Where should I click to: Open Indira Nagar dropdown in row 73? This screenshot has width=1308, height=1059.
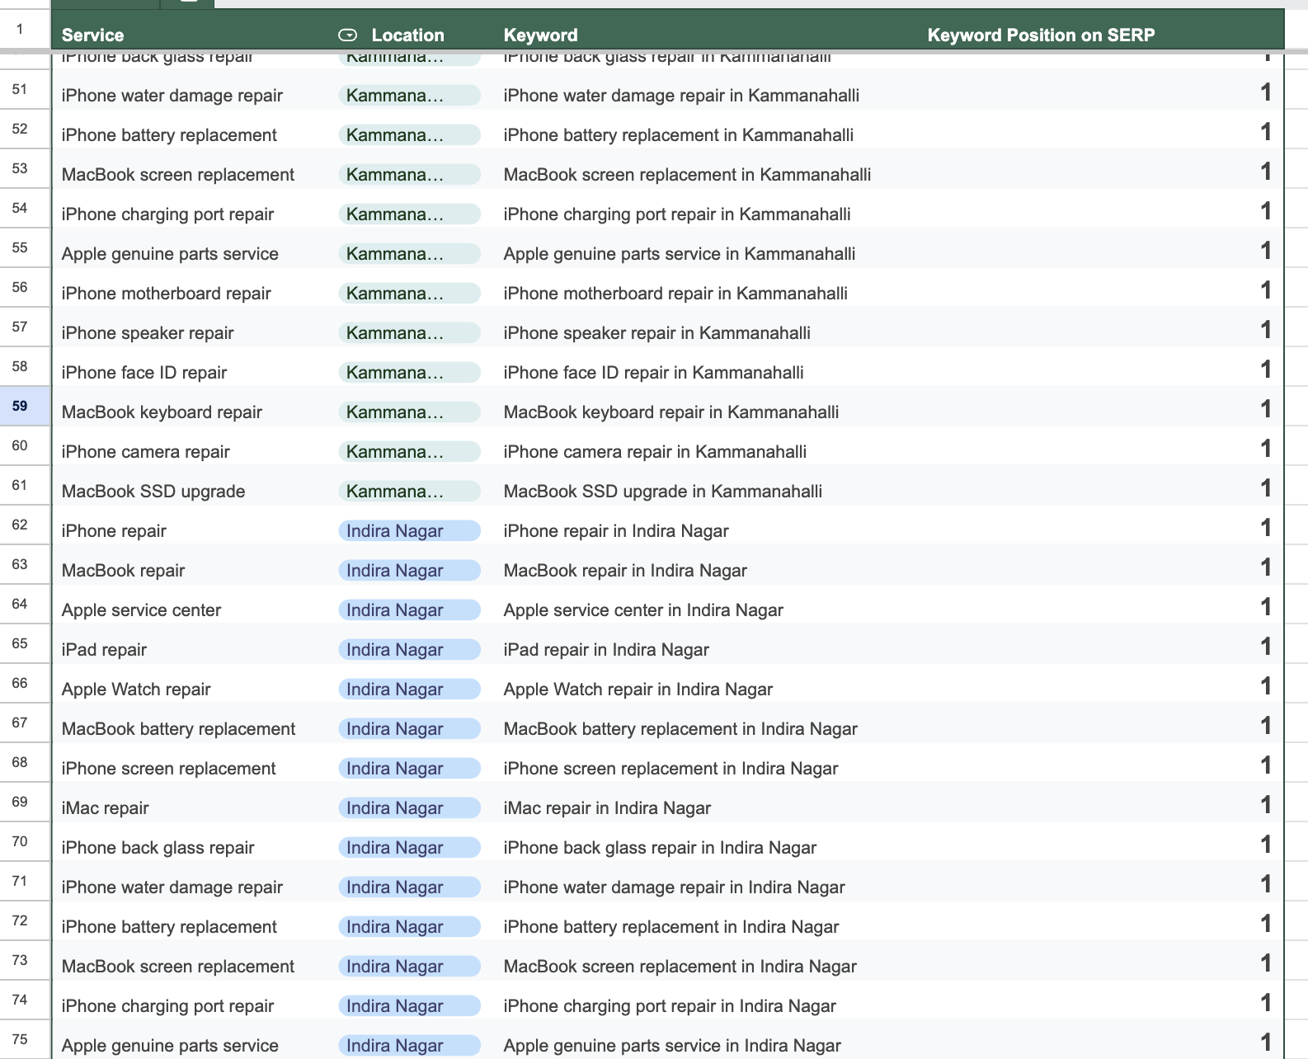tap(409, 967)
